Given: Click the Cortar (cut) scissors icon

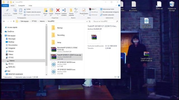Looking at the screenshot, I should coord(25,9).
